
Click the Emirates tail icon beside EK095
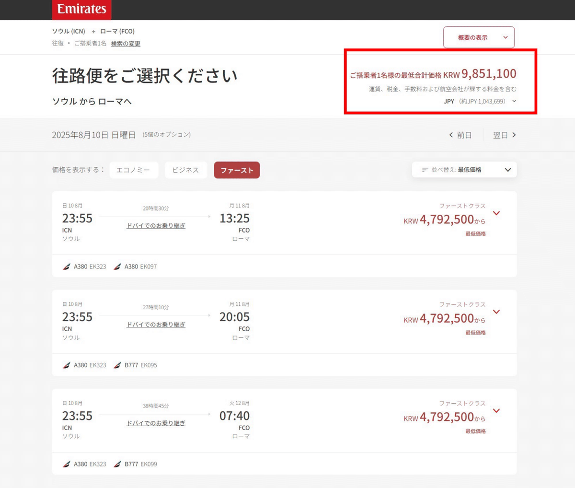tap(117, 365)
